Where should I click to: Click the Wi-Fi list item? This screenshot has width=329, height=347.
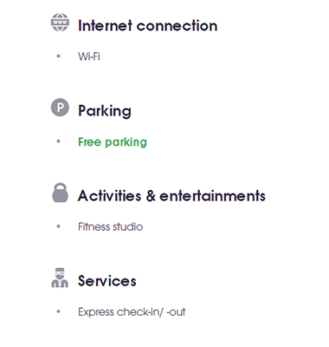(89, 56)
